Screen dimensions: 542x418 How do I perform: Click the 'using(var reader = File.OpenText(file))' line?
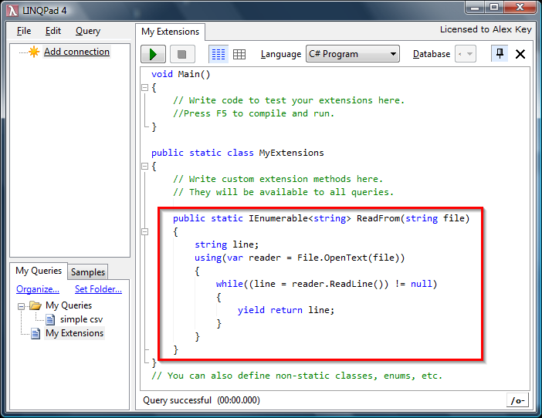[300, 258]
